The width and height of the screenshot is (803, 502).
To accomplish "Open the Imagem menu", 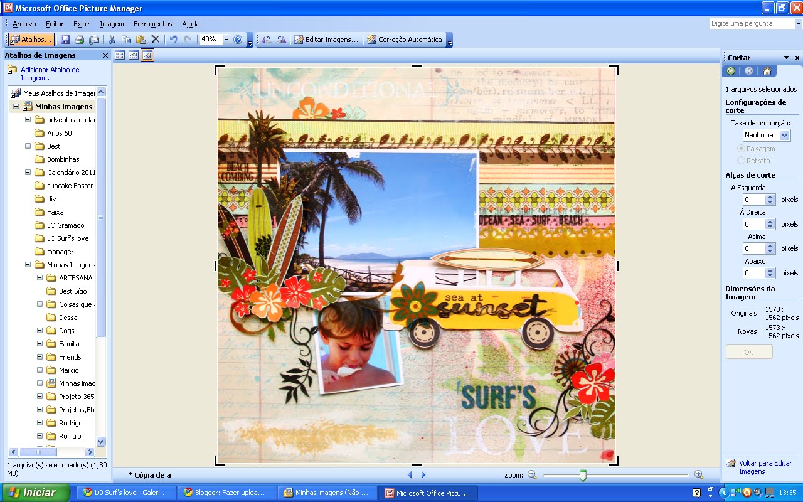I will [112, 24].
